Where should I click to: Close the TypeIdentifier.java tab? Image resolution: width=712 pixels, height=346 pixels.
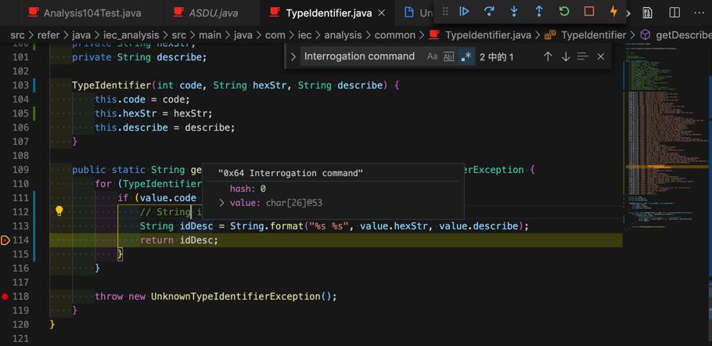click(x=382, y=13)
